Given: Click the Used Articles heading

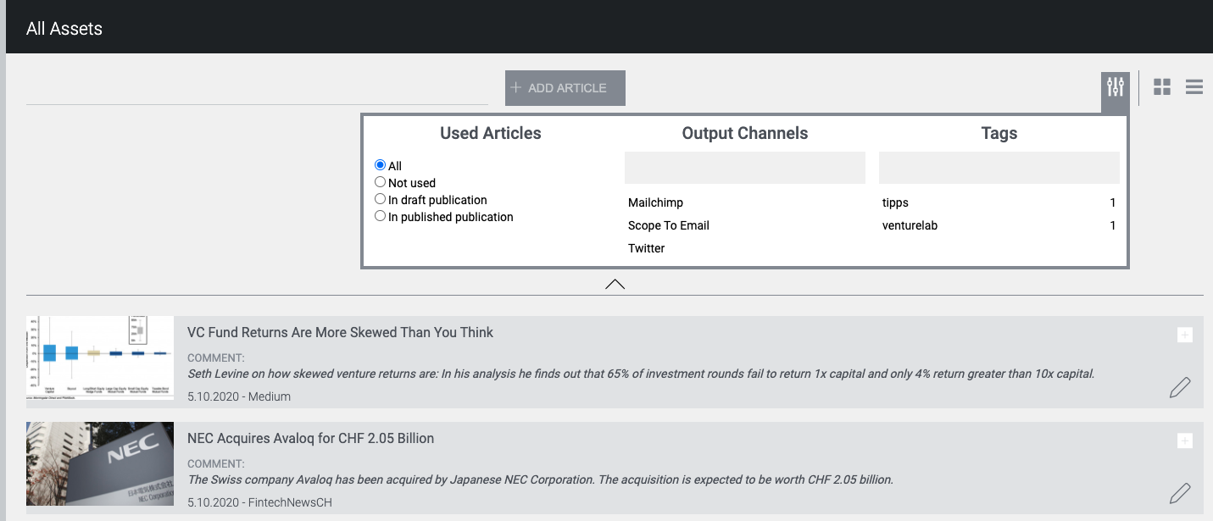Looking at the screenshot, I should click(x=491, y=133).
